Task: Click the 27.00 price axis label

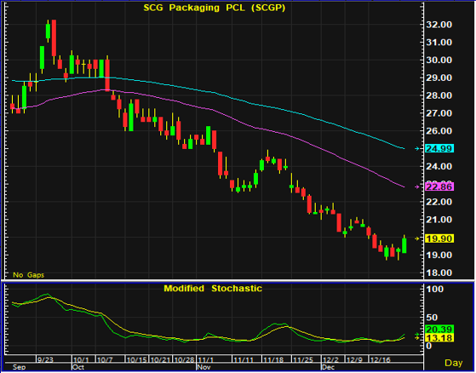Action: click(439, 113)
